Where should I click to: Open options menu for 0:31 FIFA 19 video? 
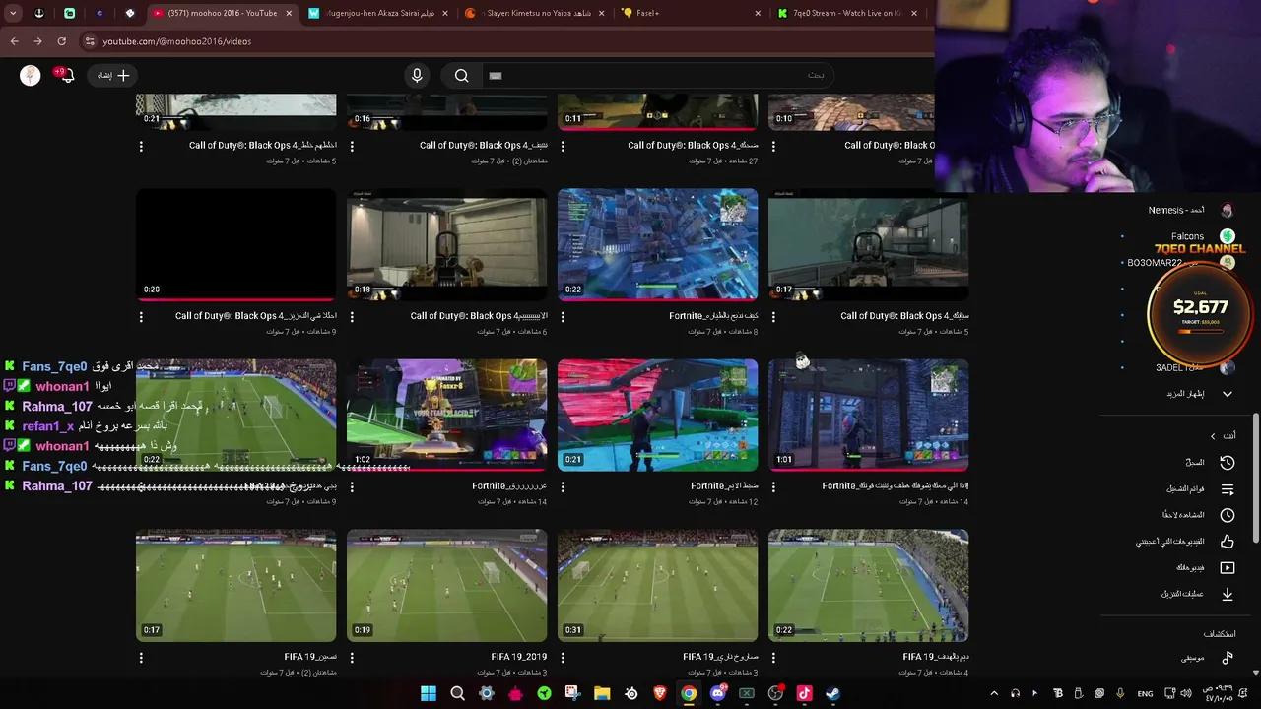tap(563, 658)
